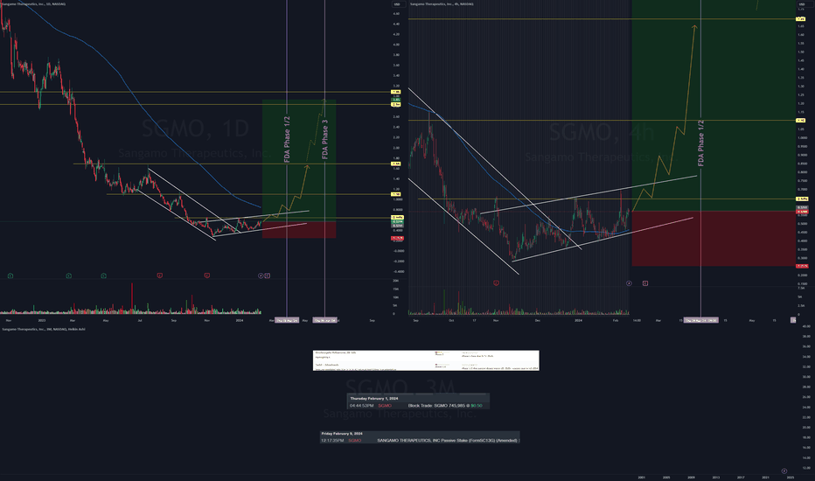Click 3M Heikin Ashi chart title legend
815x481 pixels.
coord(44,329)
